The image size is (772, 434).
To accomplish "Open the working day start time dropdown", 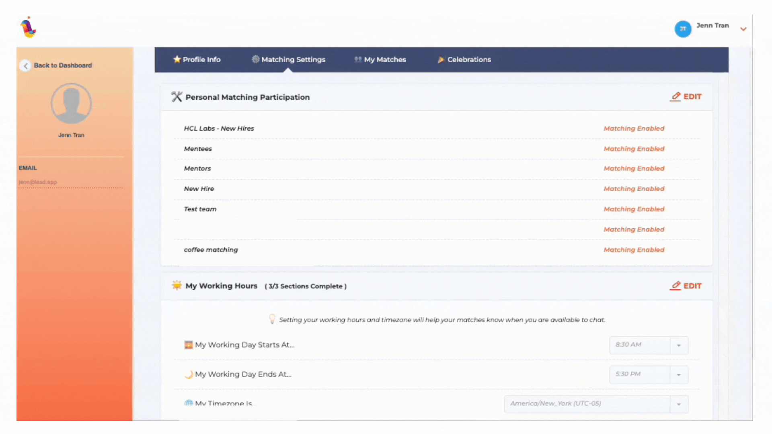I will tap(679, 345).
